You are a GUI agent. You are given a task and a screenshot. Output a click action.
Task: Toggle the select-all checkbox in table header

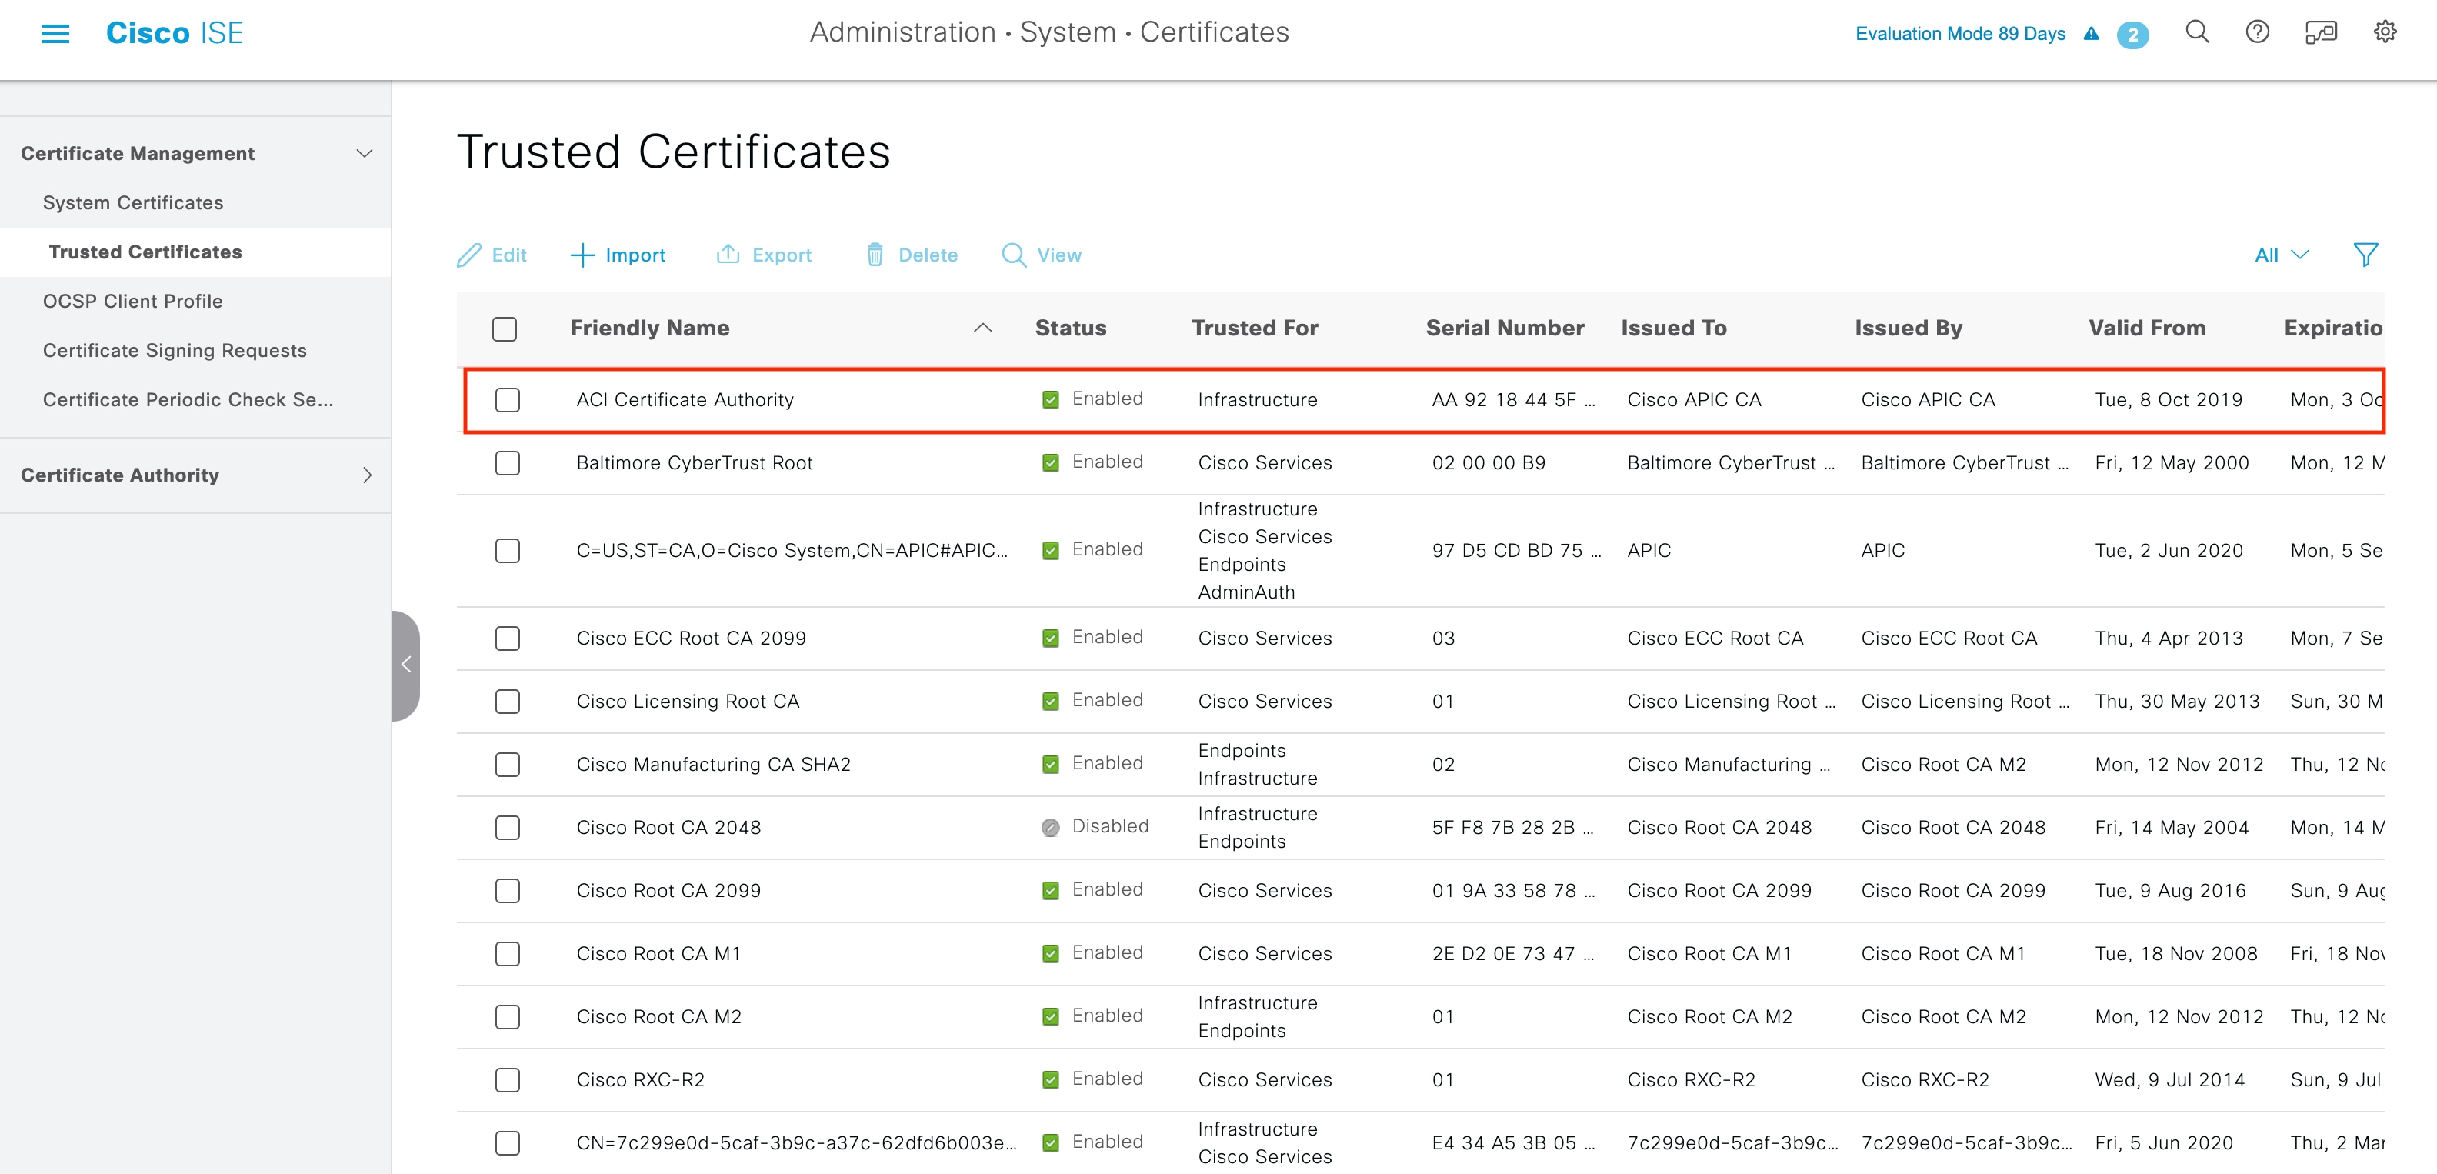tap(504, 329)
